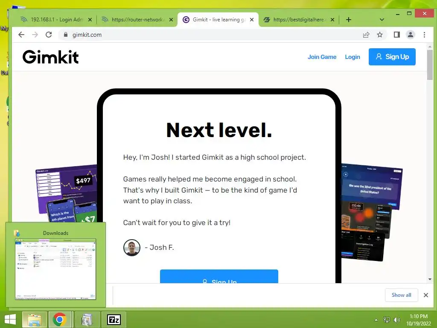Click the browser forward arrow
The image size is (437, 328).
(35, 35)
